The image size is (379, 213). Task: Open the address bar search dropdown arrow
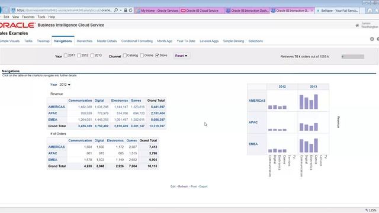pos(121,11)
